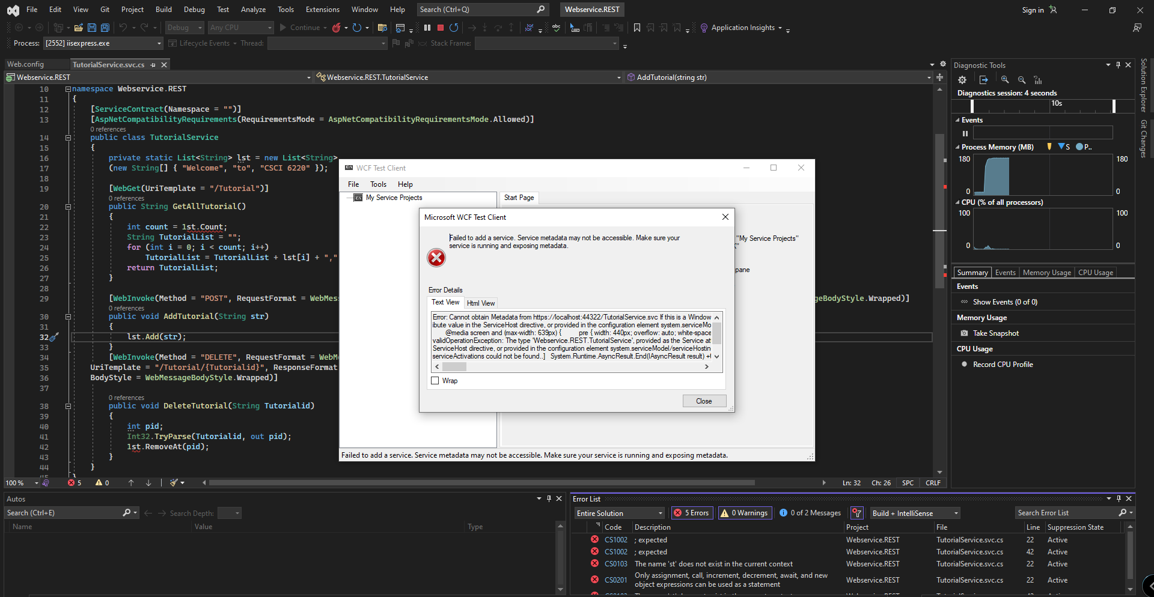1154x597 pixels.
Task: Click filter icon in Error List toolbar
Action: (x=857, y=513)
